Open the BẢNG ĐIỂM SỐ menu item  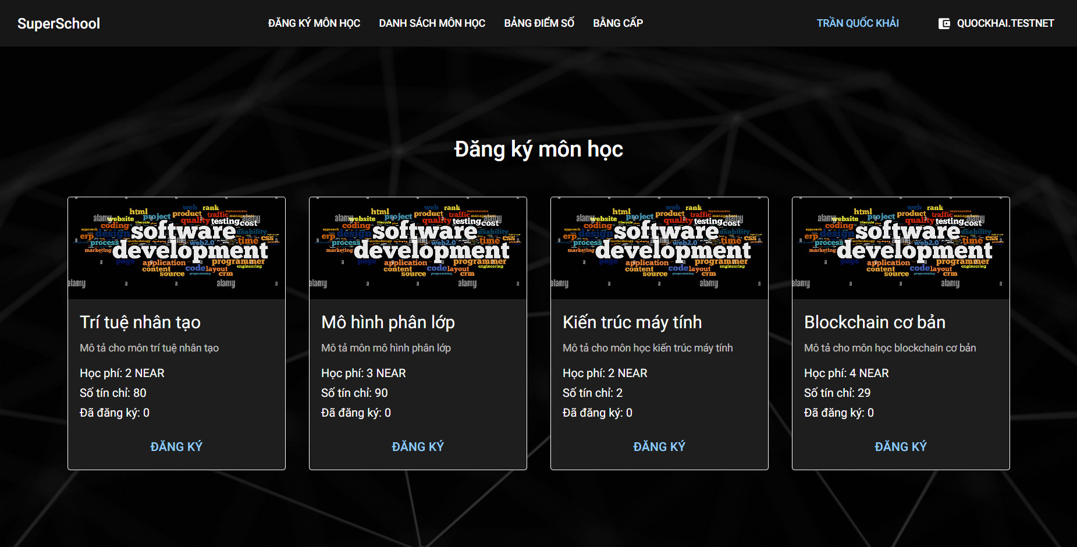[539, 23]
